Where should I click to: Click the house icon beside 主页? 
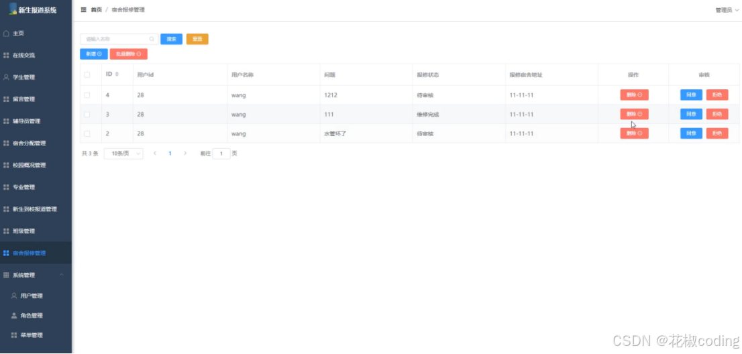[6, 34]
